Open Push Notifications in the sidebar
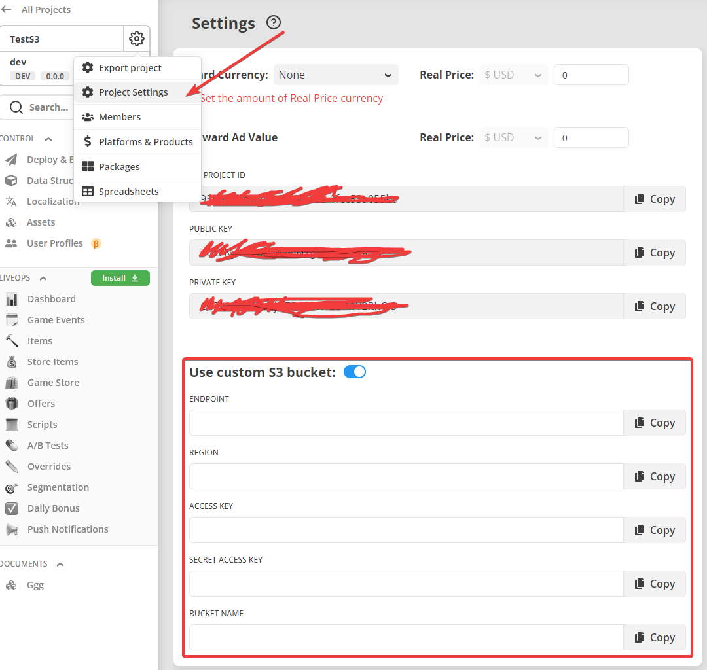This screenshot has width=707, height=670. click(x=67, y=529)
